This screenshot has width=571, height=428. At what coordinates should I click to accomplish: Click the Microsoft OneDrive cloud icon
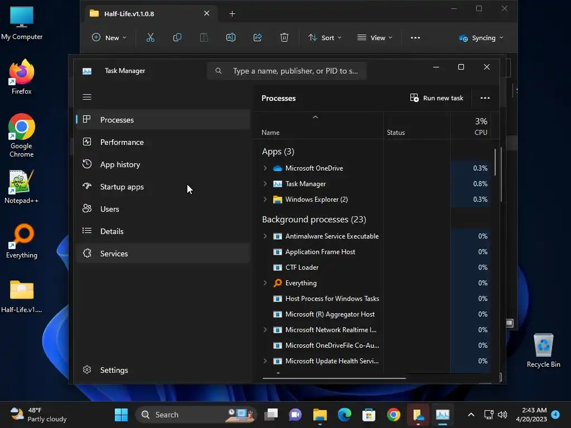click(x=278, y=168)
